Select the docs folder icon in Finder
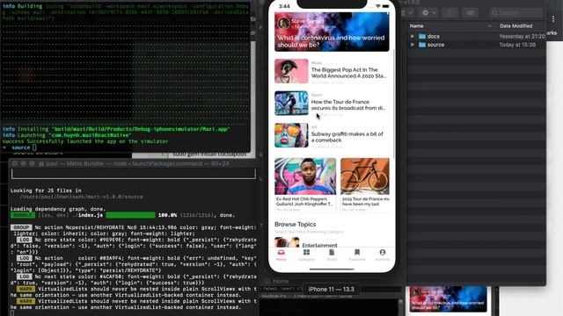The height and width of the screenshot is (316, 563). click(422, 36)
